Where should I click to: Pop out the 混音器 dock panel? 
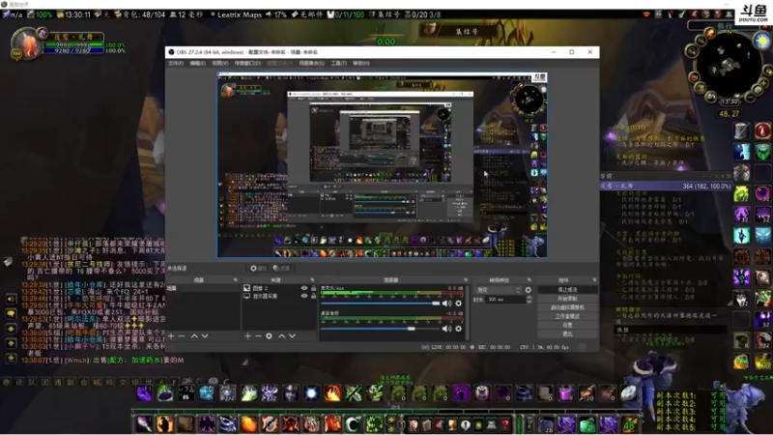click(465, 280)
